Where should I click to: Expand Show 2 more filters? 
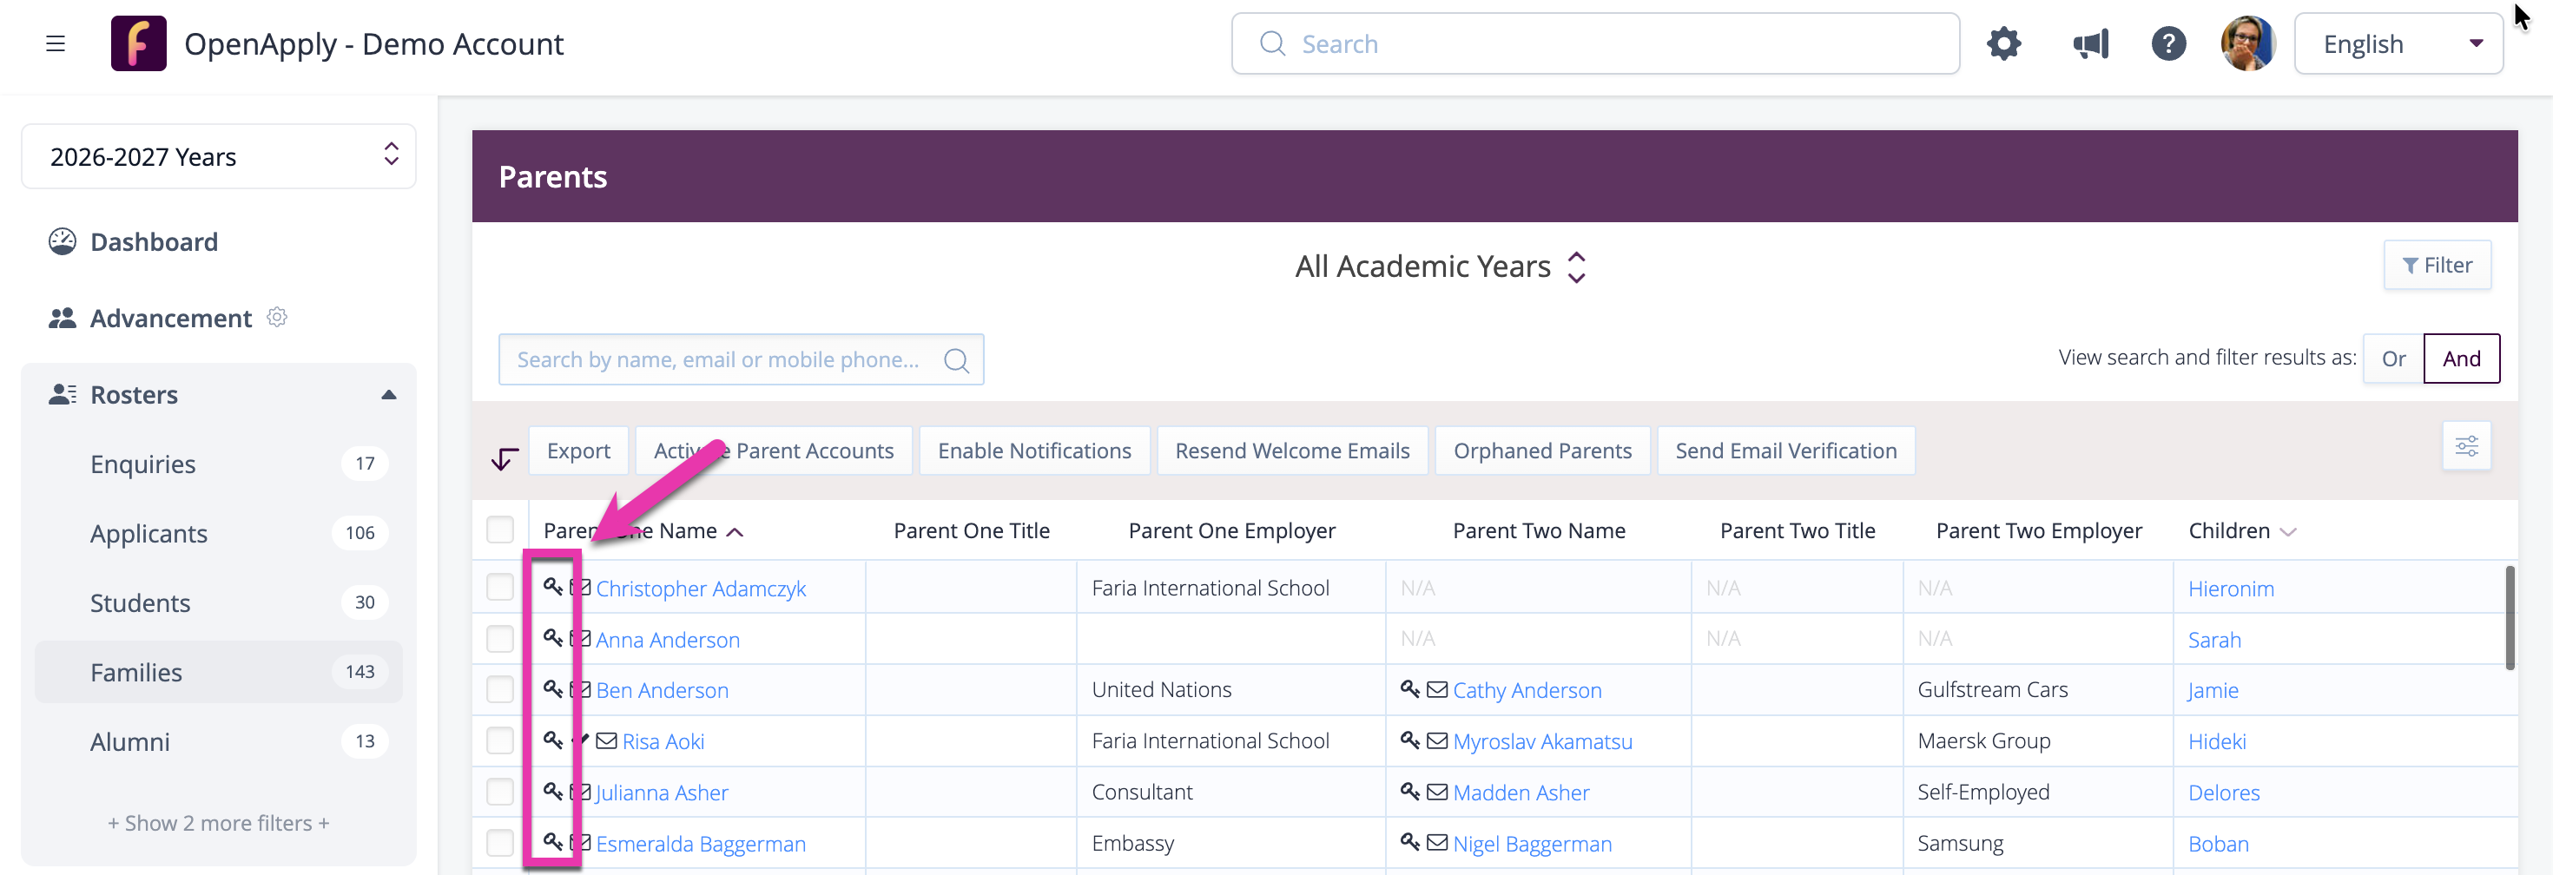[x=219, y=822]
